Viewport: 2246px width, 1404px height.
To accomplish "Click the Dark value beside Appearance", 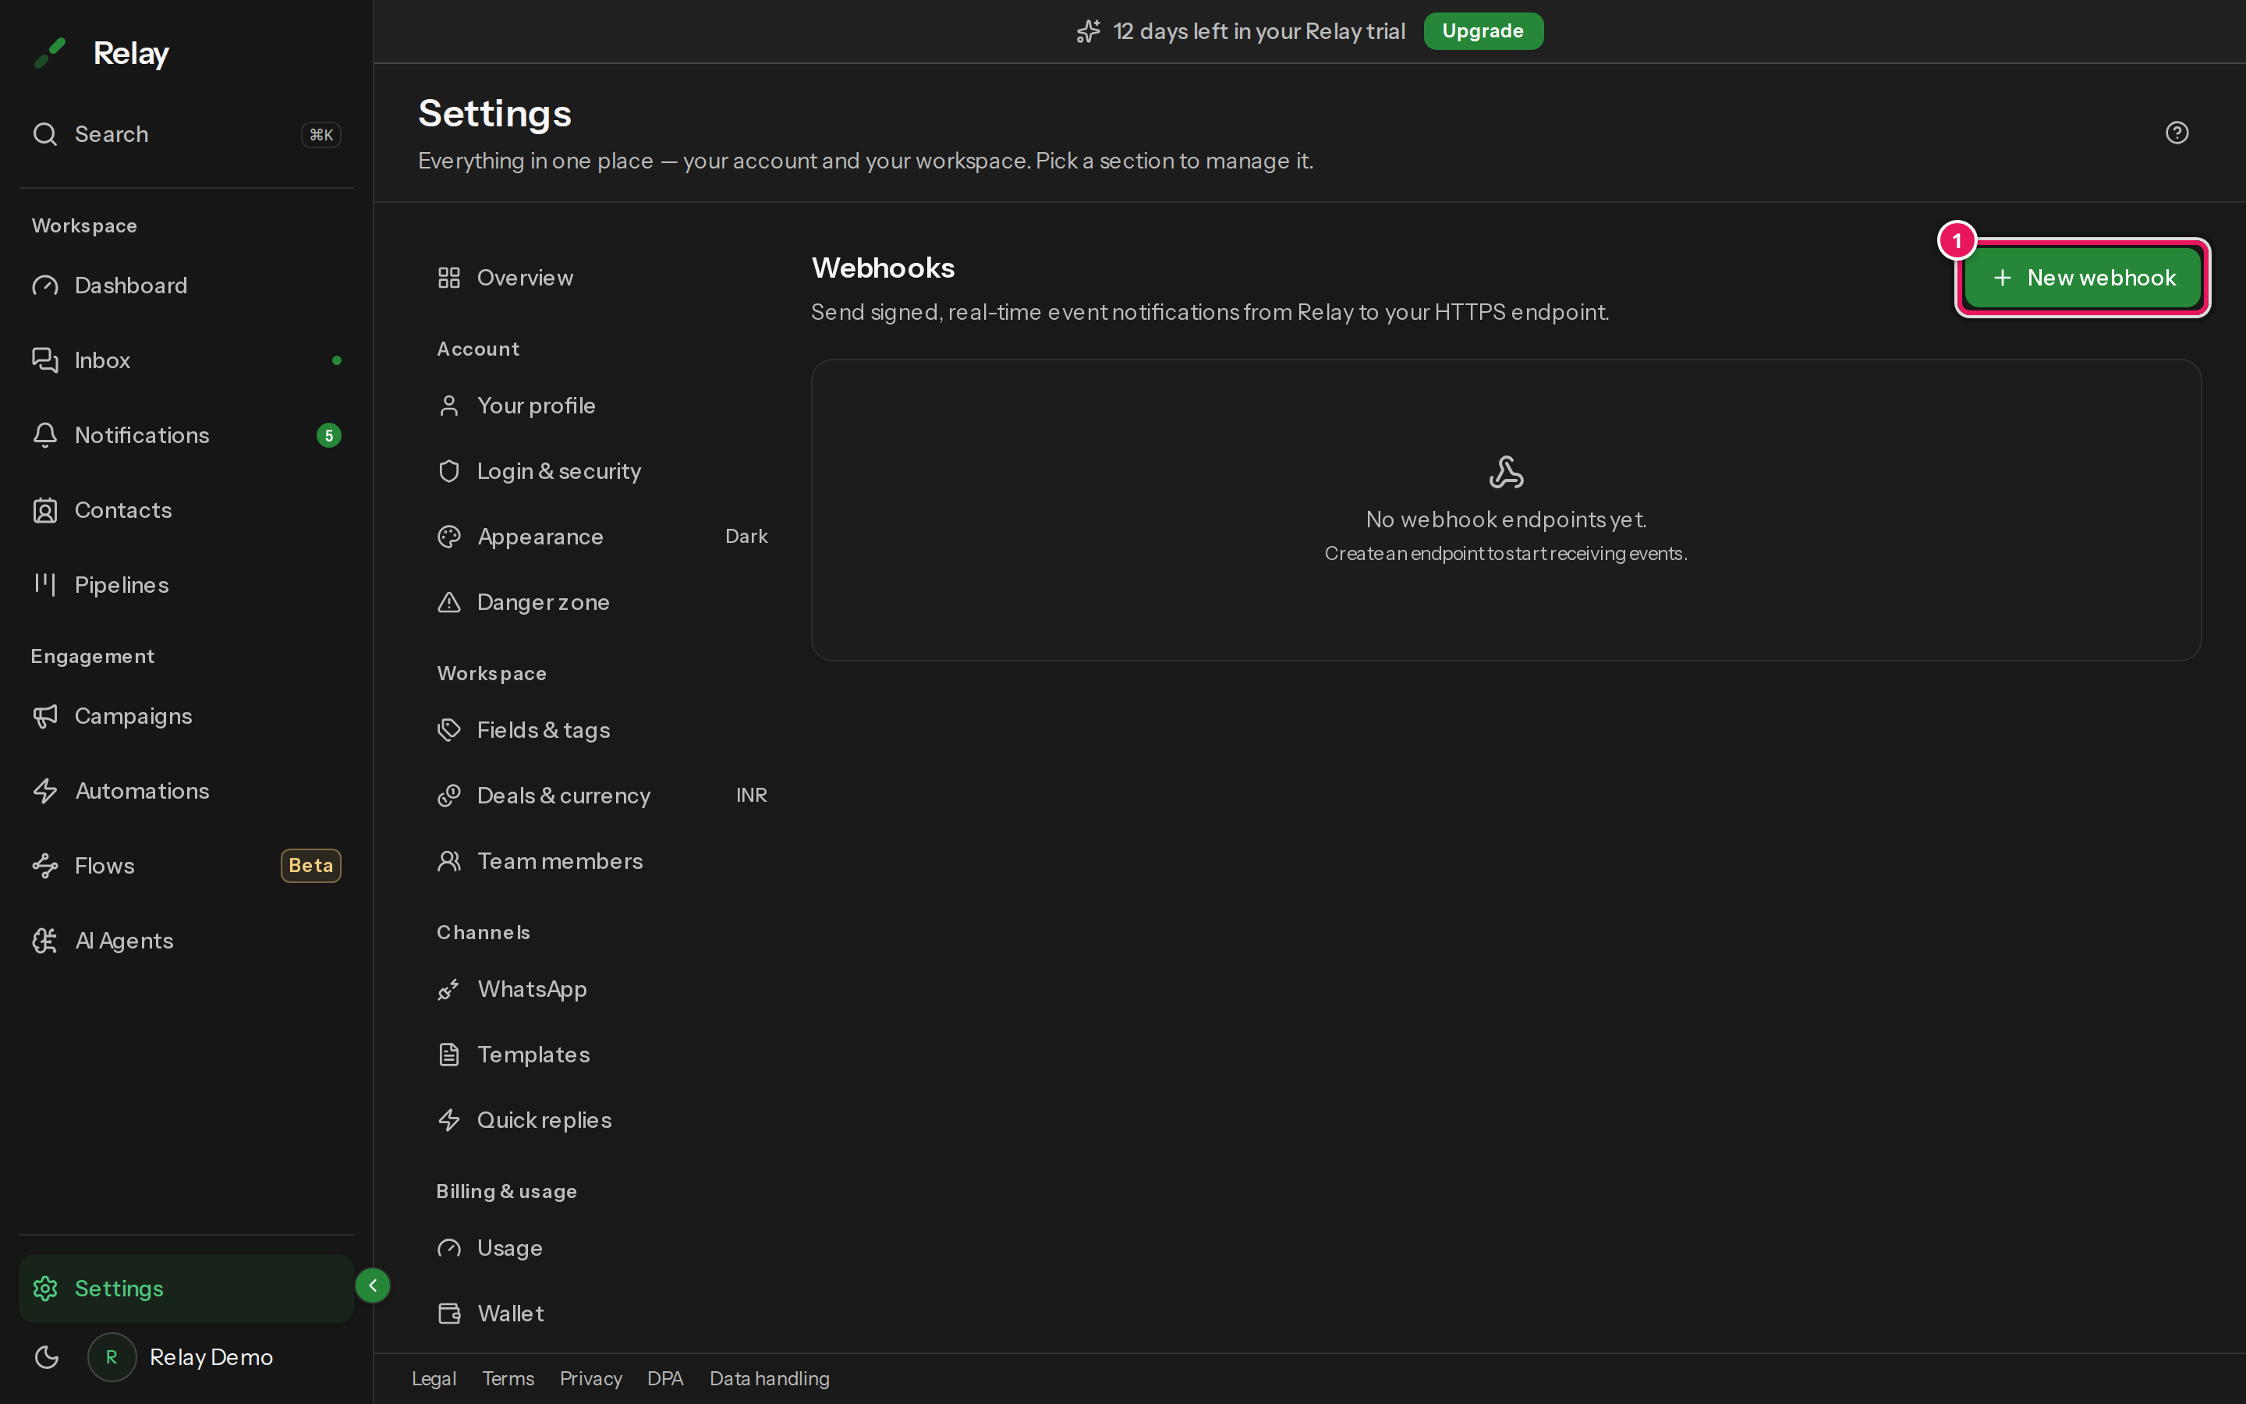I will click(746, 537).
